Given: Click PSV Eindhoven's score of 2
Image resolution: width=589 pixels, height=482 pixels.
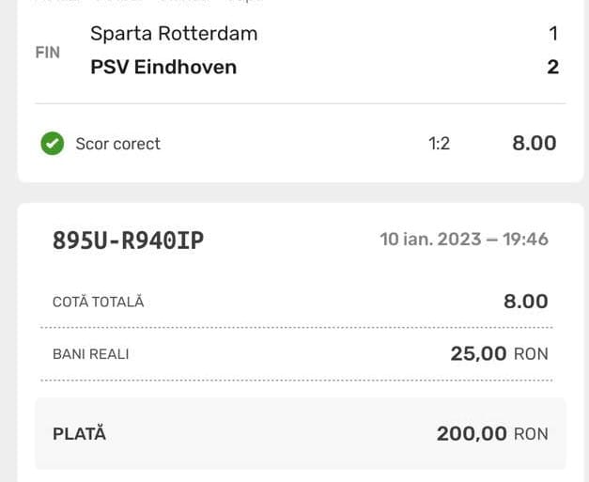Looking at the screenshot, I should pos(552,67).
